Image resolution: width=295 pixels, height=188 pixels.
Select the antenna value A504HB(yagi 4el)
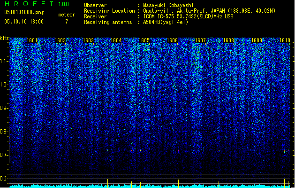pos(166,22)
